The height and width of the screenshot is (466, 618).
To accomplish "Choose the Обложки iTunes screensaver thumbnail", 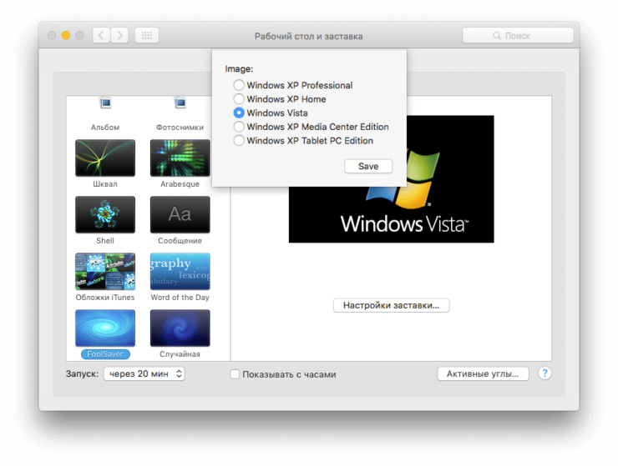I will click(105, 271).
